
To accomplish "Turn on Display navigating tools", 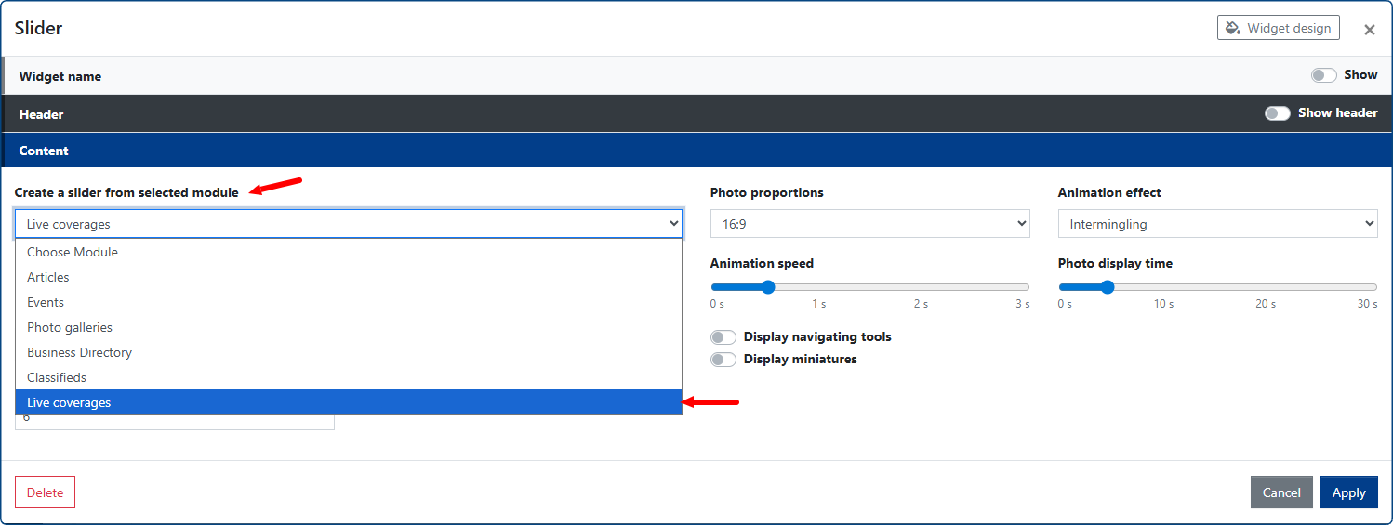I will pyautogui.click(x=723, y=337).
